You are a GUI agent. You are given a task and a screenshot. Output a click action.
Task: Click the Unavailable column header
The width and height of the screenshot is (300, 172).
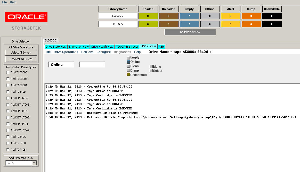pyautogui.click(x=272, y=9)
